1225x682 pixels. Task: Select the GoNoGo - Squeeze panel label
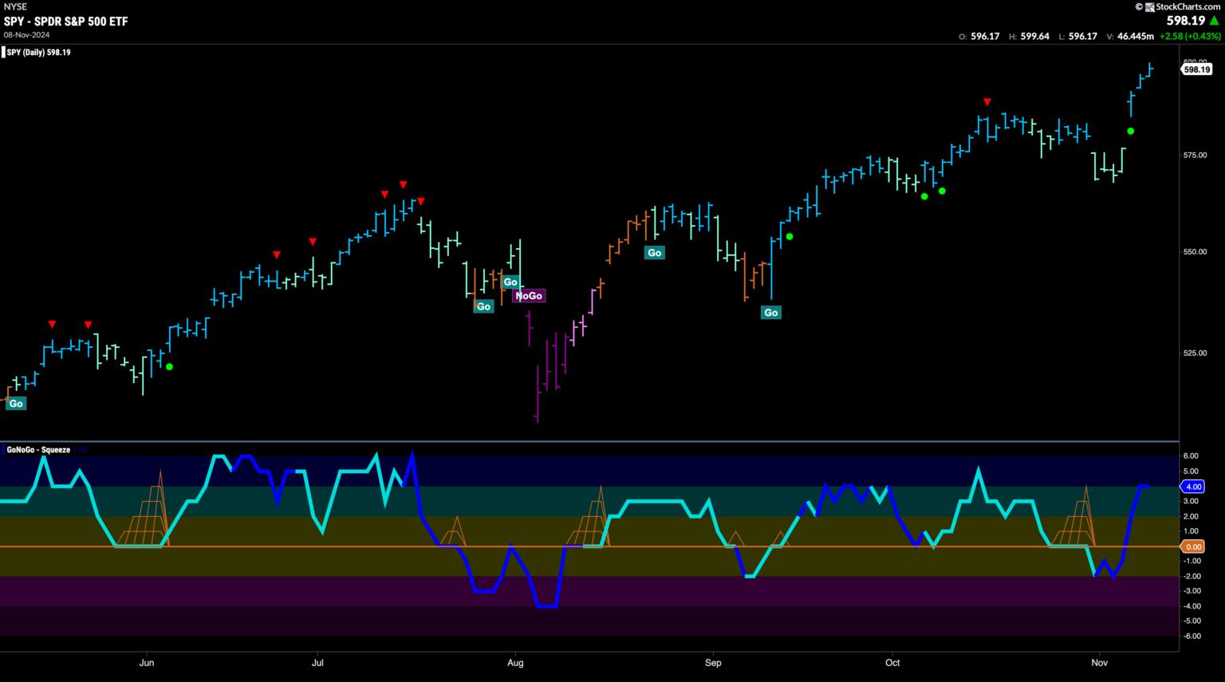tap(38, 450)
